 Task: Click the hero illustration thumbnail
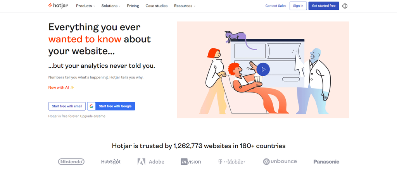[263, 70]
